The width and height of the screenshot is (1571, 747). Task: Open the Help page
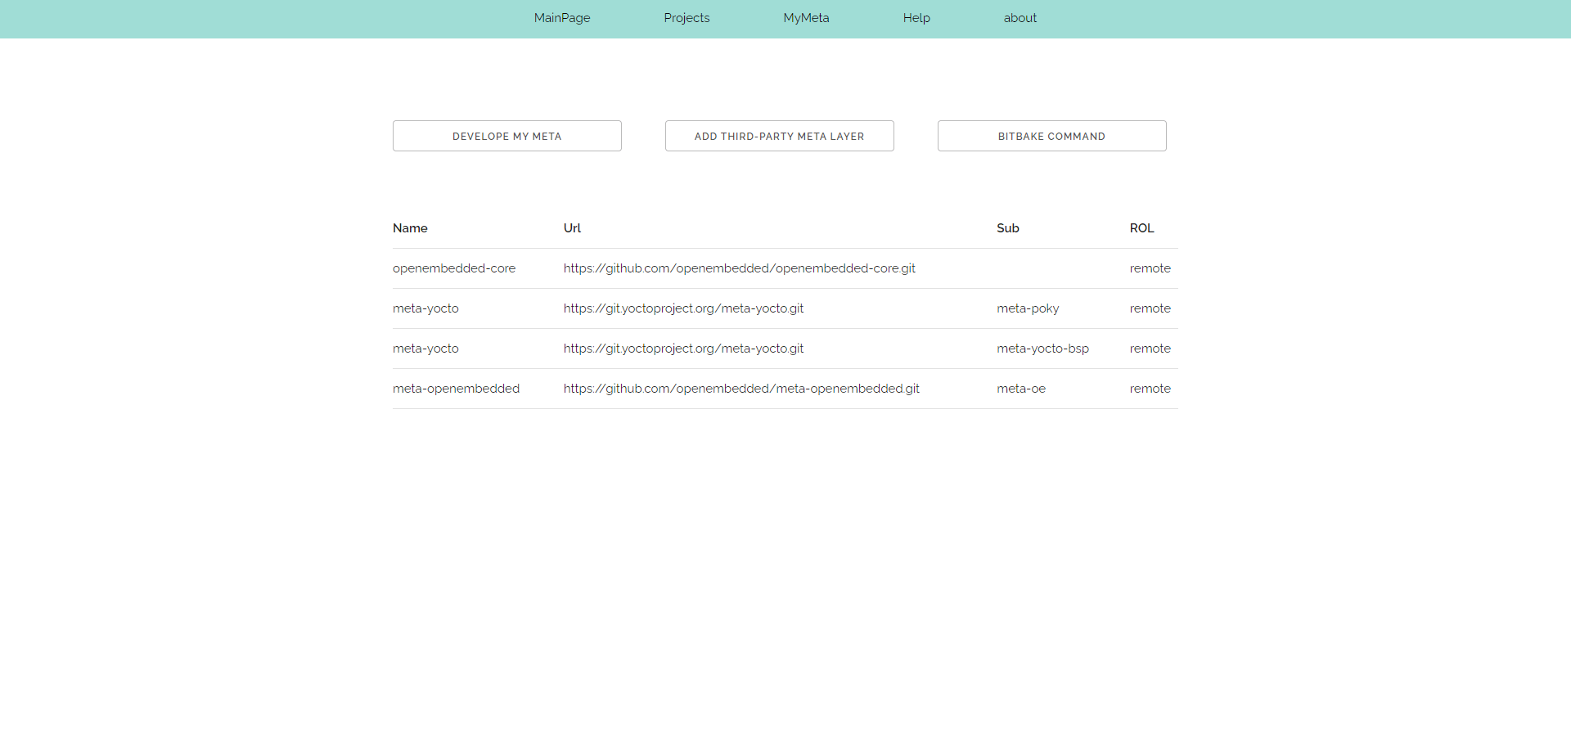pyautogui.click(x=916, y=18)
